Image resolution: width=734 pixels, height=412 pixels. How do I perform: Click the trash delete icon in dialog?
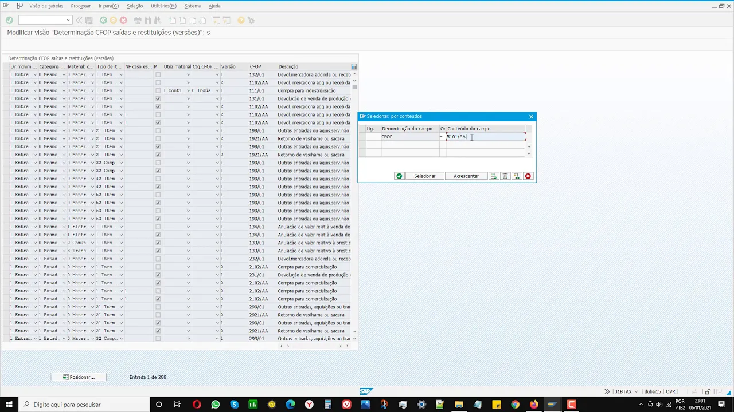pos(505,176)
